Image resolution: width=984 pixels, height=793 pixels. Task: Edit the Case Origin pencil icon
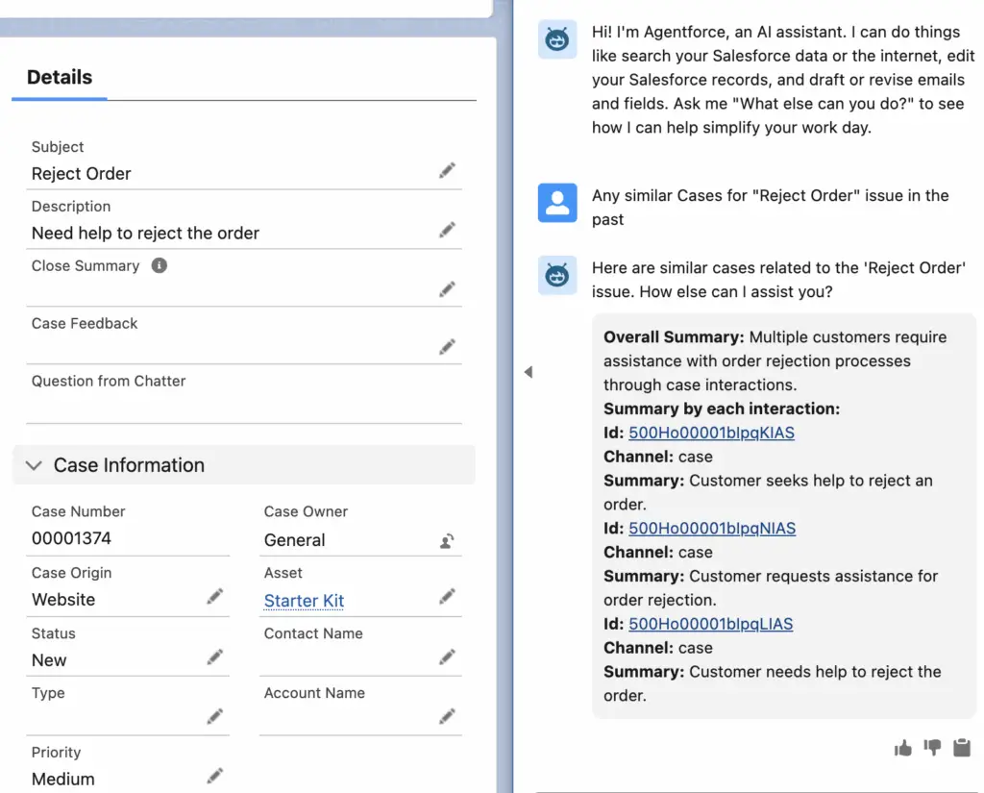214,597
